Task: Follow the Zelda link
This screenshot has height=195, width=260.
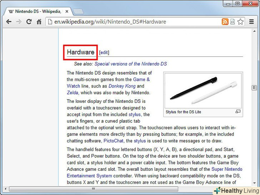Action: point(72,92)
